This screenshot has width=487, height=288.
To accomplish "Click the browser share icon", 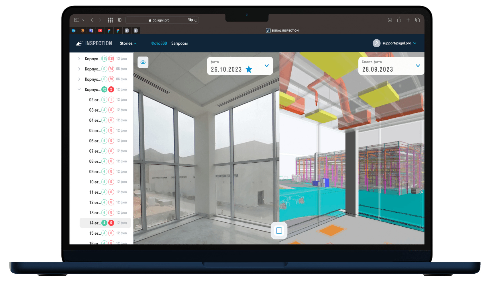I will pos(399,20).
